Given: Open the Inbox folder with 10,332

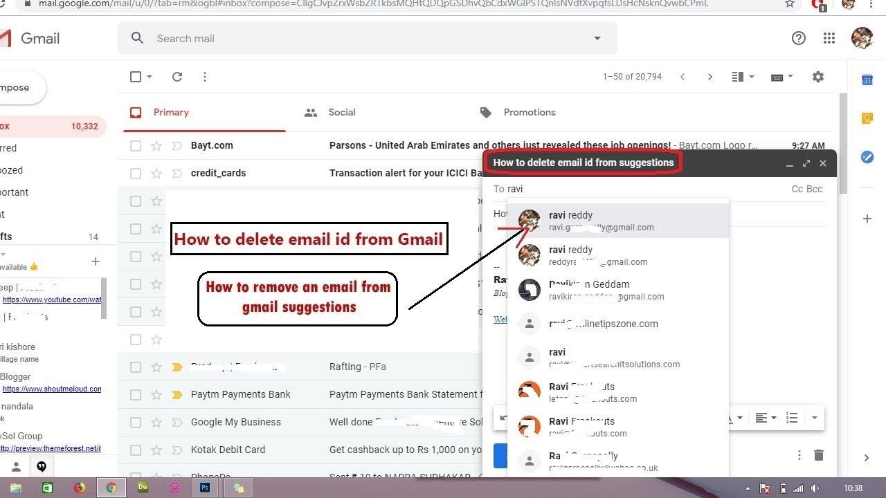Looking at the screenshot, I should coord(53,127).
